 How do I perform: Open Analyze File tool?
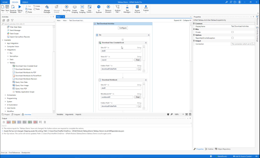point(117,9)
